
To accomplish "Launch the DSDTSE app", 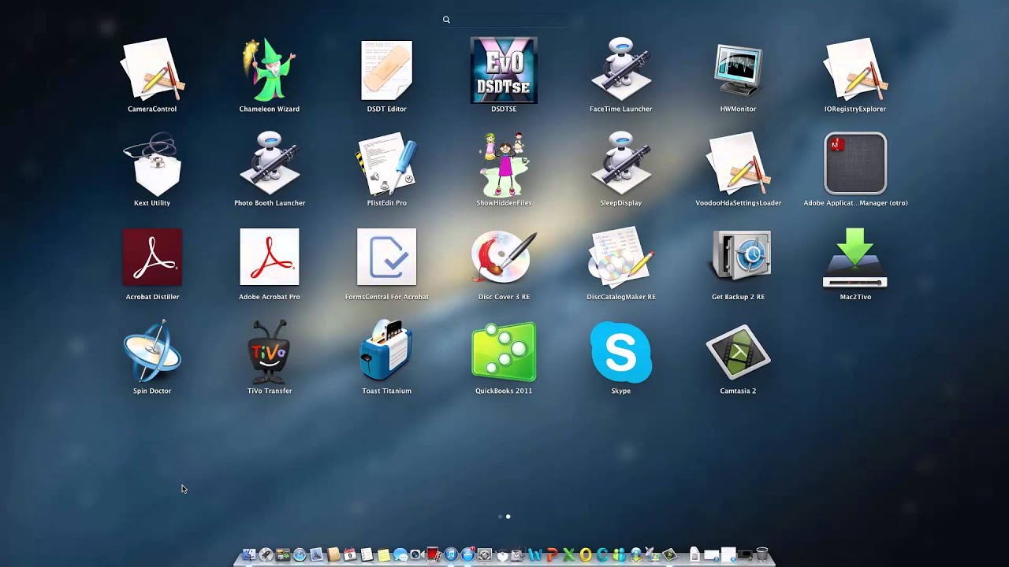I will tap(504, 71).
